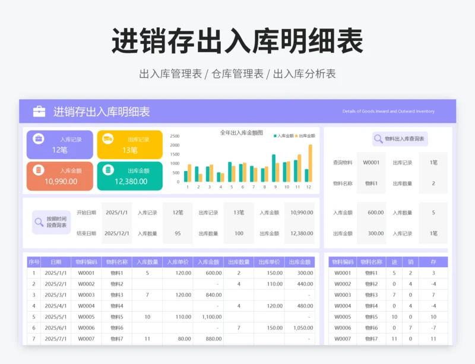Click W0003 in the stock summary table
This screenshot has height=364, width=475.
pos(343,295)
